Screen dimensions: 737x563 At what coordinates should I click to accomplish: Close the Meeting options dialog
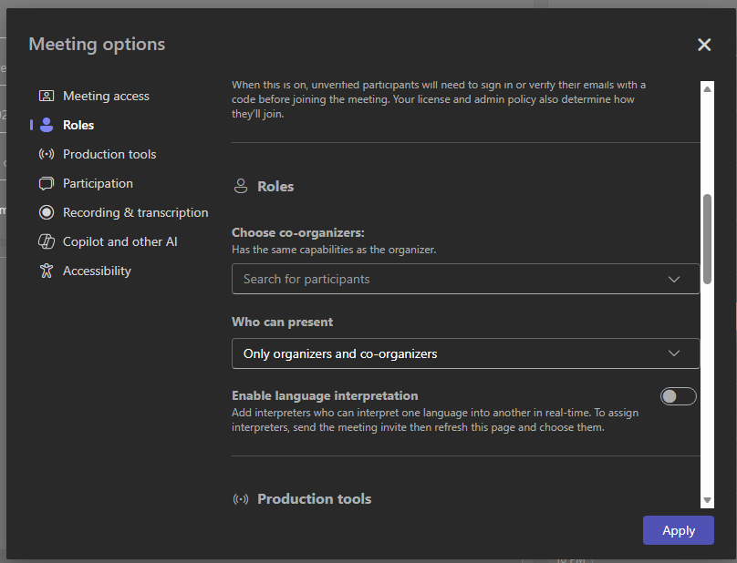pyautogui.click(x=703, y=45)
